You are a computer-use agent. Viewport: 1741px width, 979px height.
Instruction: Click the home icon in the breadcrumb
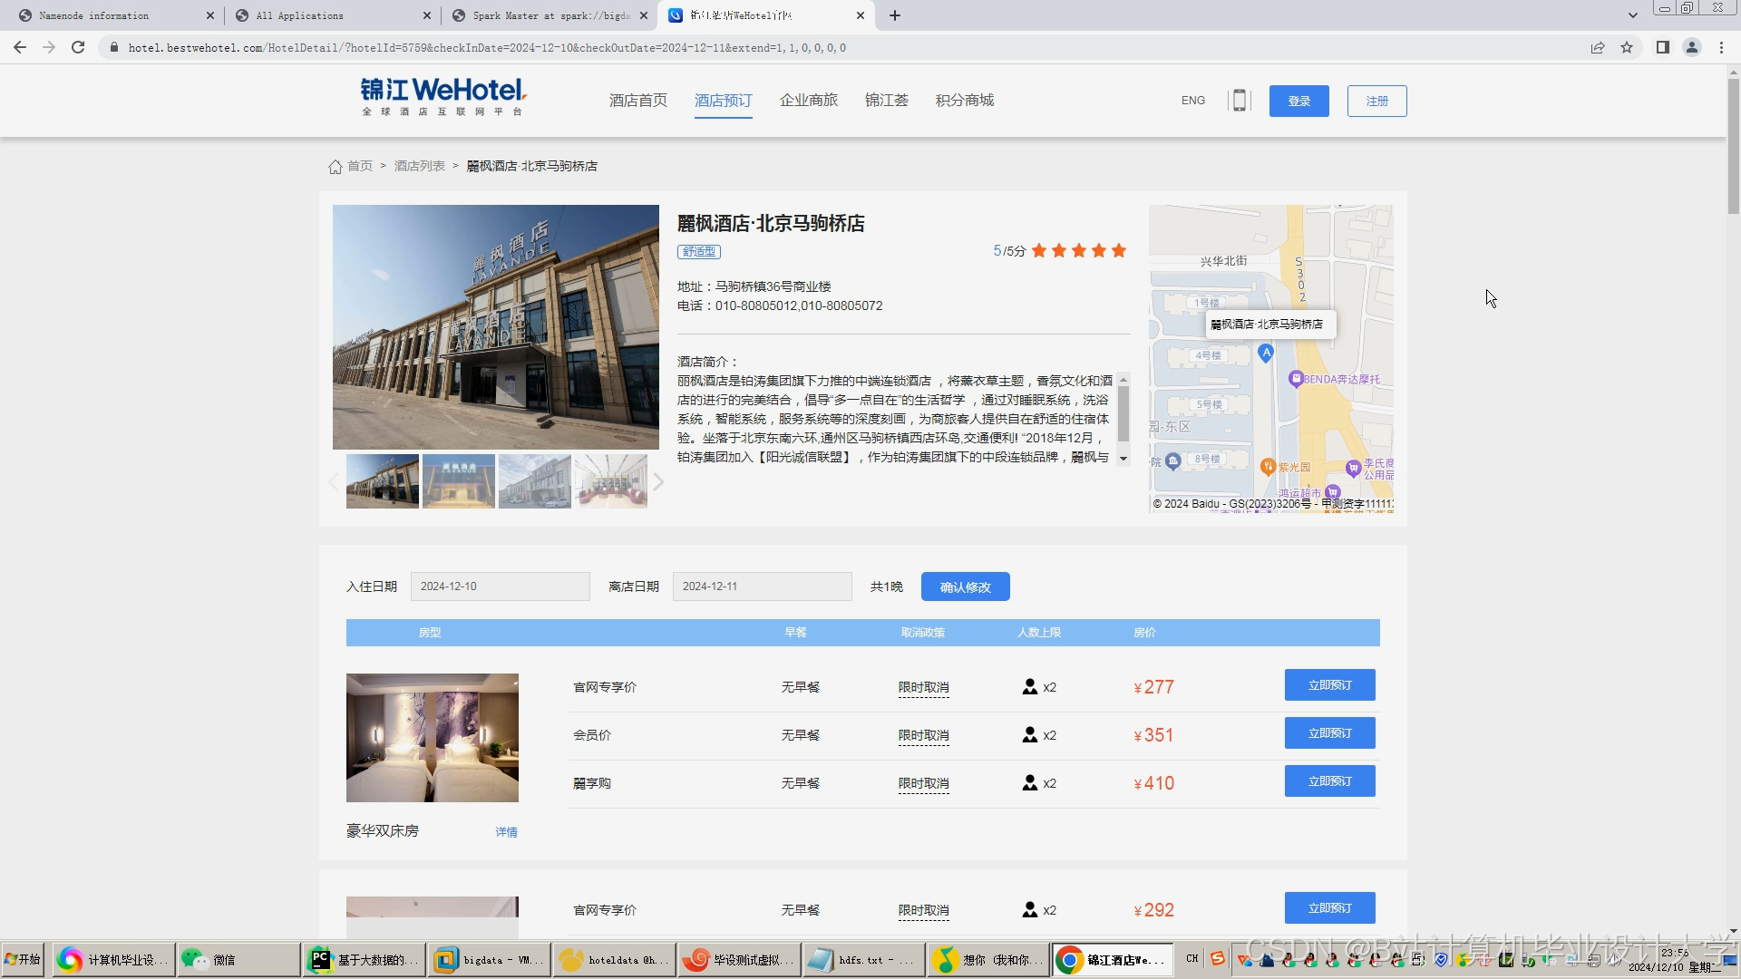335,167
